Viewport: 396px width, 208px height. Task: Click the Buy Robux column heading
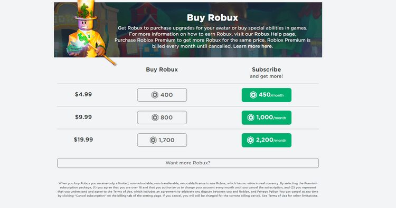pyautogui.click(x=162, y=70)
